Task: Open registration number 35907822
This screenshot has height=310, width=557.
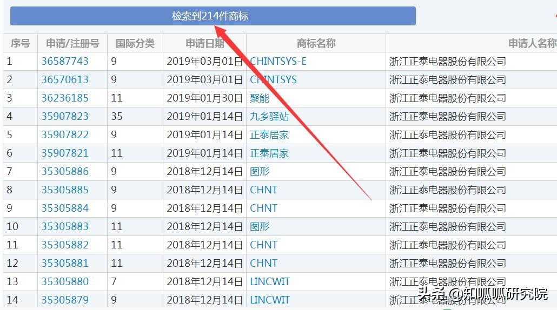Action: point(65,135)
